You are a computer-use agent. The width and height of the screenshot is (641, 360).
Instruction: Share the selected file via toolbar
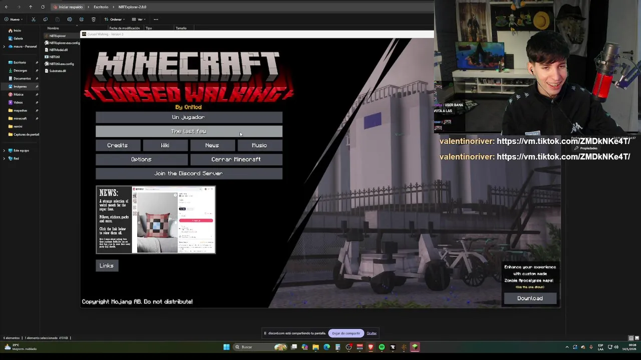pos(81,19)
